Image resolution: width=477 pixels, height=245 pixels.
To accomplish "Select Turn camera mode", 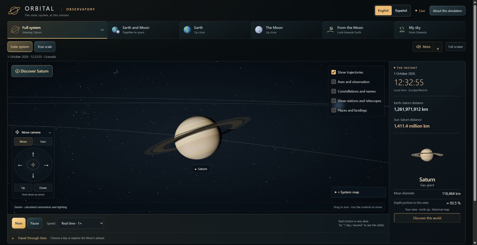I will pyautogui.click(x=43, y=142).
